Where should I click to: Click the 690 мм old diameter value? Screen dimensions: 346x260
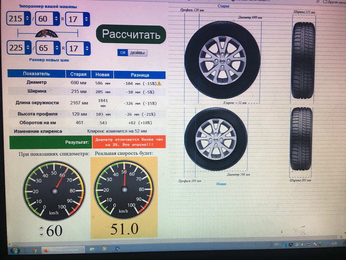pos(78,83)
